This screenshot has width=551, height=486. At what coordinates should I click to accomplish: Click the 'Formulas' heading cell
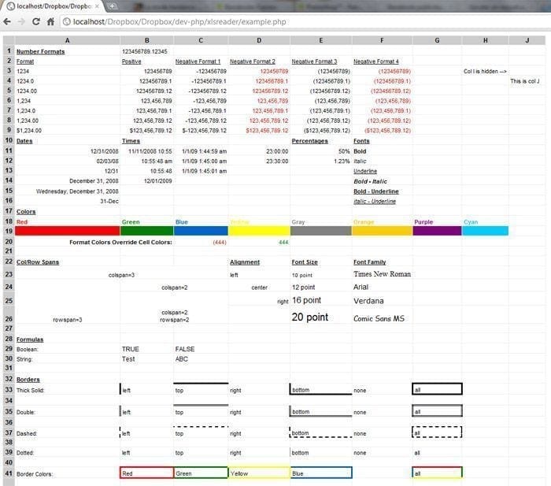click(x=30, y=339)
